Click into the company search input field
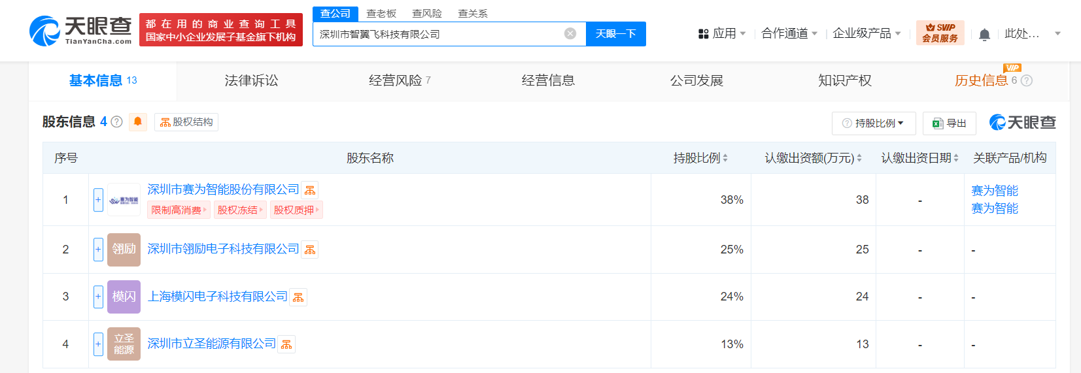 tap(438, 34)
